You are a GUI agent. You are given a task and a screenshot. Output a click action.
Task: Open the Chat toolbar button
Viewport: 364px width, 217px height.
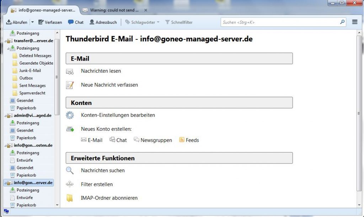tap(76, 22)
